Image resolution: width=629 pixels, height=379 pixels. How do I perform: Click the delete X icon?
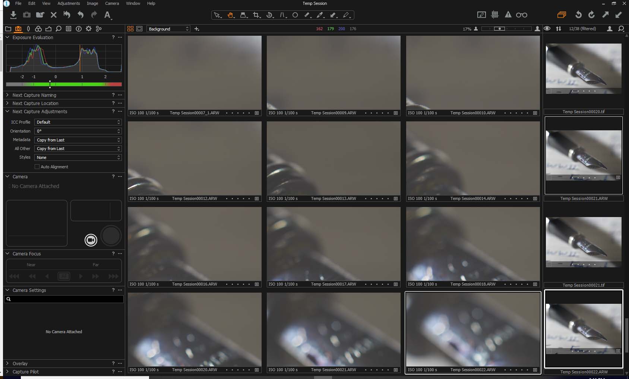(53, 15)
